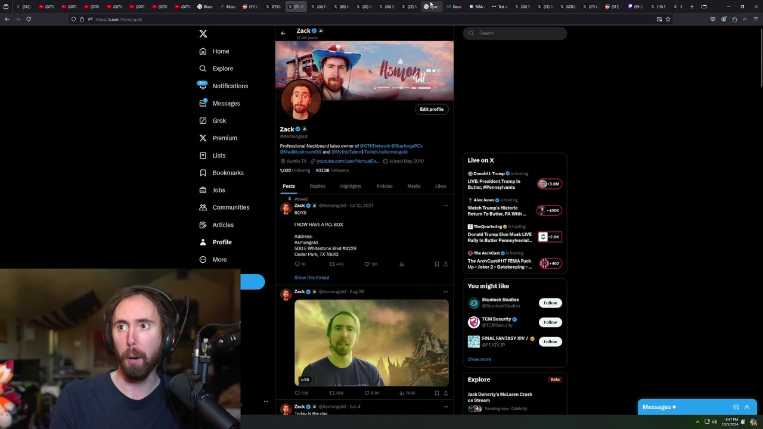Image resolution: width=763 pixels, height=429 pixels.
Task: Open the Twitch.tv/Asmongold link
Action: (386, 152)
